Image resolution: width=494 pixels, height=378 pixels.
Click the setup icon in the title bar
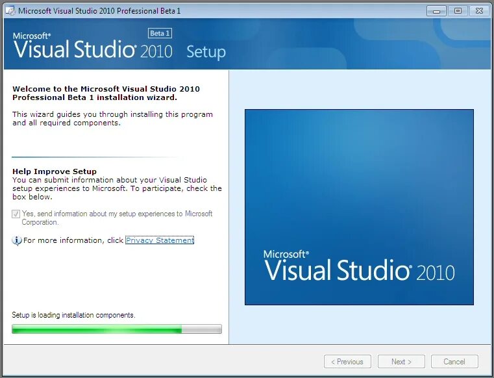[10, 11]
